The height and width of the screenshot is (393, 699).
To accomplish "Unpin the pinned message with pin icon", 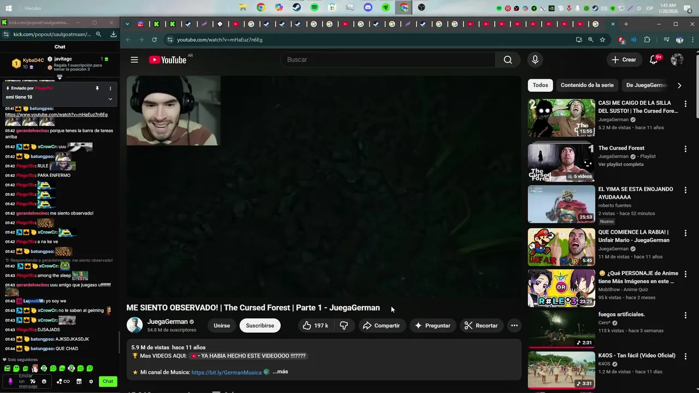I will 97,88.
